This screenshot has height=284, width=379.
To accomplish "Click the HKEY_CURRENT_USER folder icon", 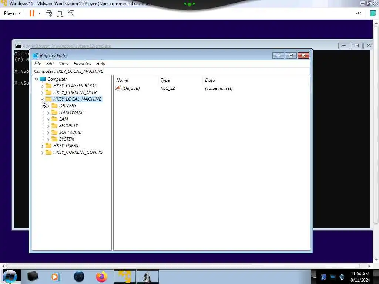I will click(x=48, y=92).
